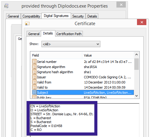The width and height of the screenshot is (150, 137).
Task: Click the field list scroll up arrow
Action: point(136,55)
